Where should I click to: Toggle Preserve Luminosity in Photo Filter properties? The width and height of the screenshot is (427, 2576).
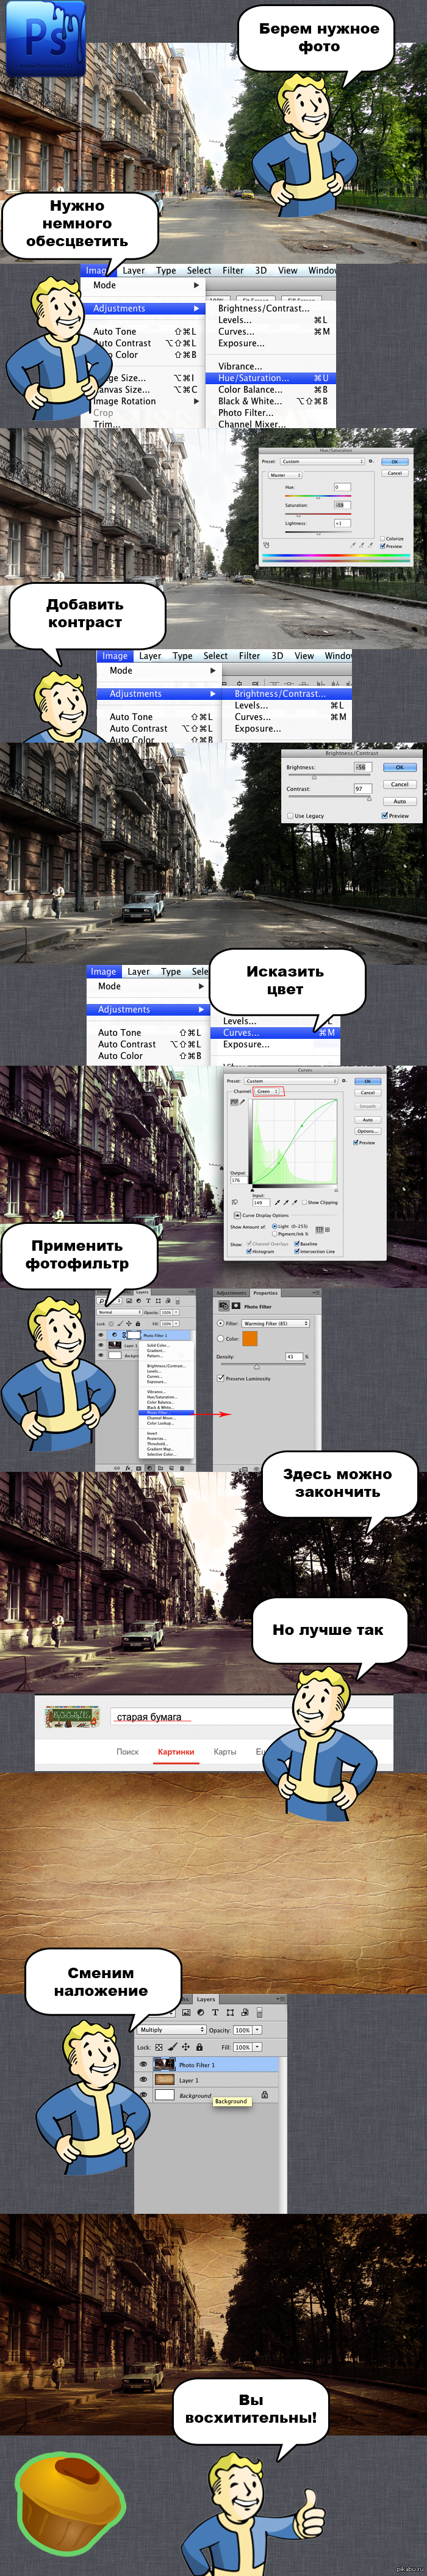click(x=220, y=1378)
